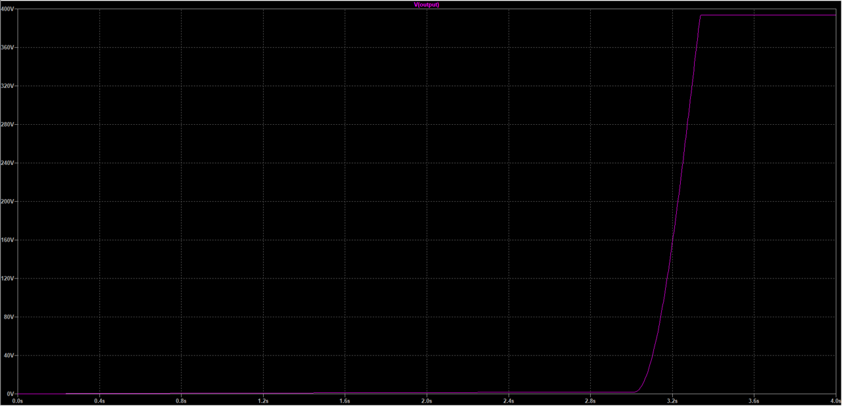
Task: Click the 0.8s time axis label
Action: tap(181, 401)
